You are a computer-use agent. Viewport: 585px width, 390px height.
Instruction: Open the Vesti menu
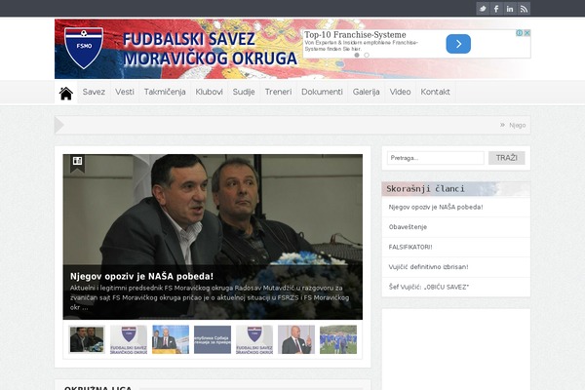[125, 92]
